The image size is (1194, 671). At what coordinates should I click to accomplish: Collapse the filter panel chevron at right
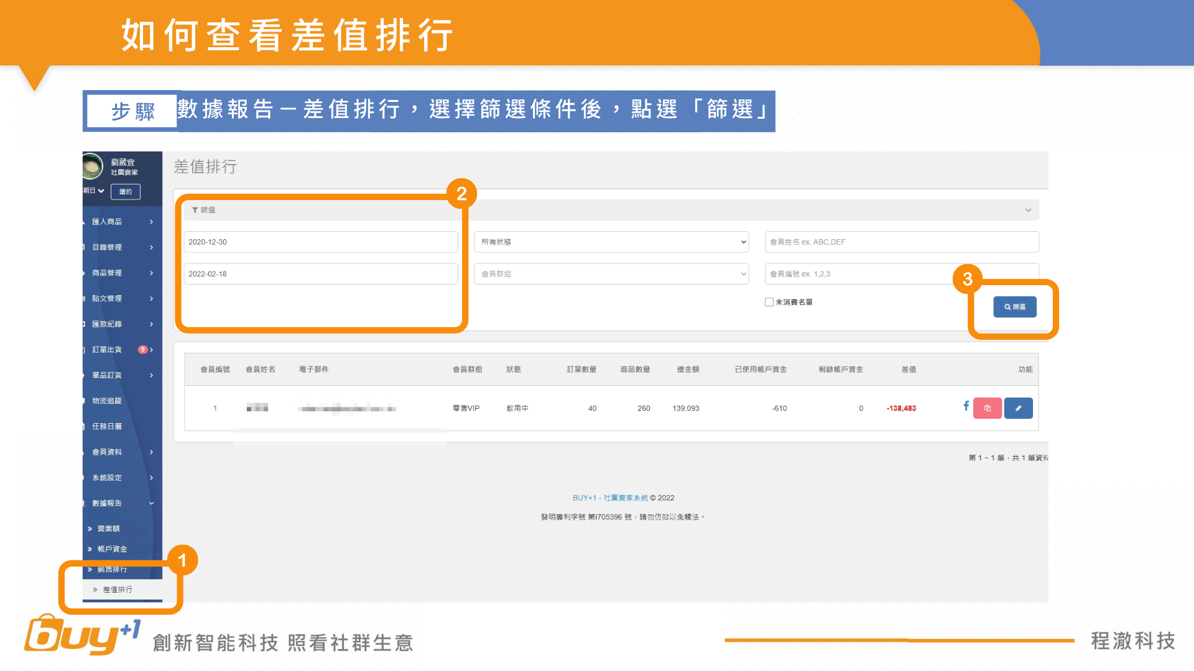[1028, 210]
